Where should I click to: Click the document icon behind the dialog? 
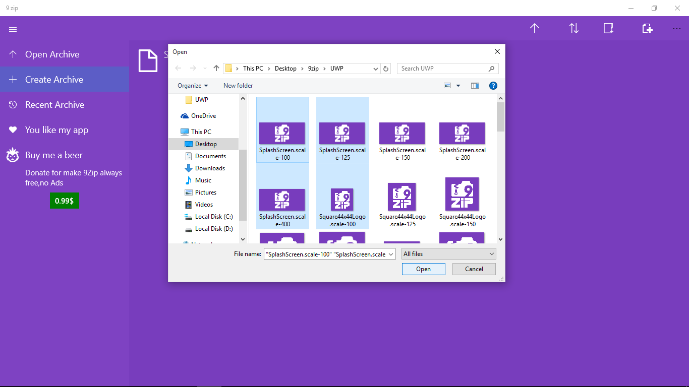click(x=148, y=60)
